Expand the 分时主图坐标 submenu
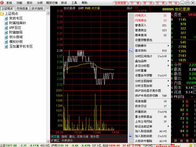This screenshot has width=196, height=147. 151,86
